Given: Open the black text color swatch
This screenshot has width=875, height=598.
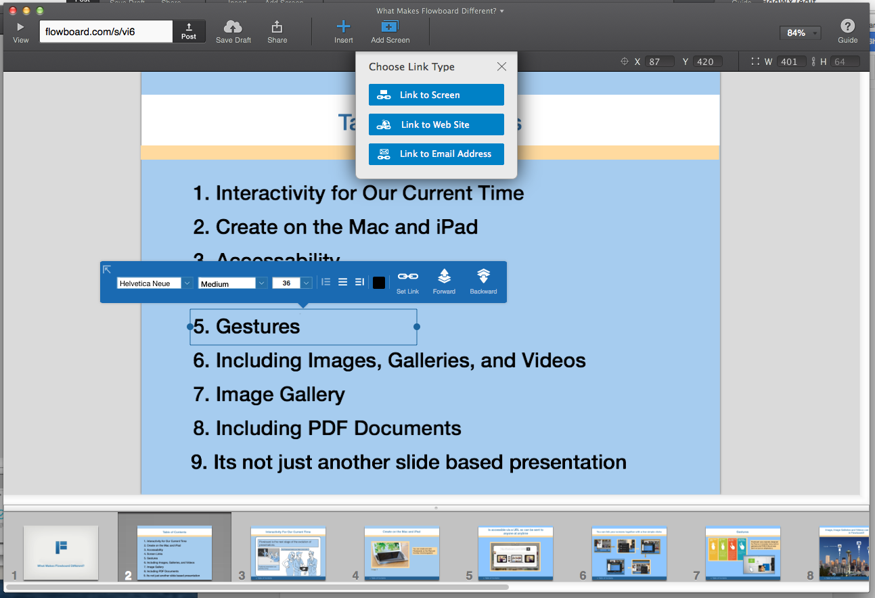Looking at the screenshot, I should (x=379, y=283).
